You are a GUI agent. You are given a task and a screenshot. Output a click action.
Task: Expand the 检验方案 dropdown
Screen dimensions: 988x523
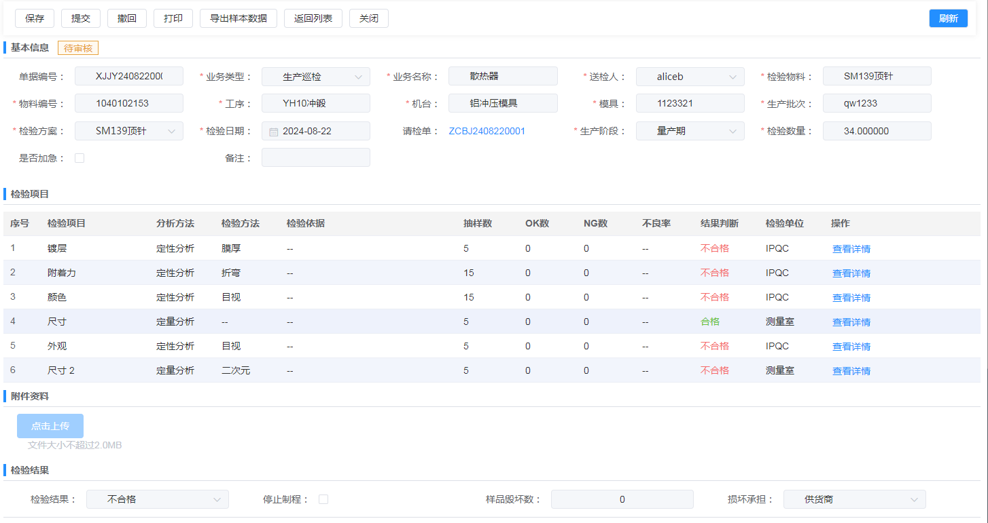pos(129,131)
